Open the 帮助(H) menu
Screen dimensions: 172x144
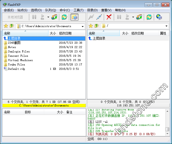(x=120, y=10)
